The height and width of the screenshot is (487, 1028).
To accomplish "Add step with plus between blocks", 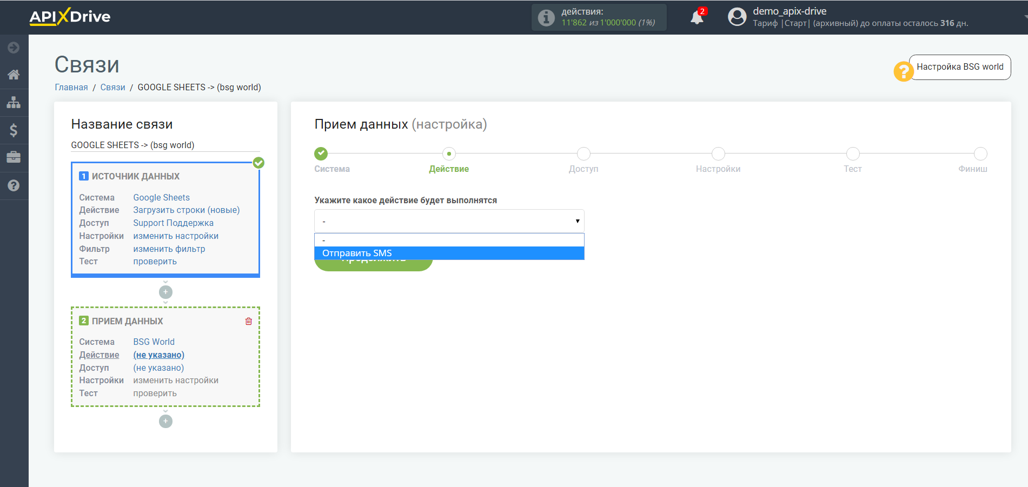I will click(x=165, y=292).
